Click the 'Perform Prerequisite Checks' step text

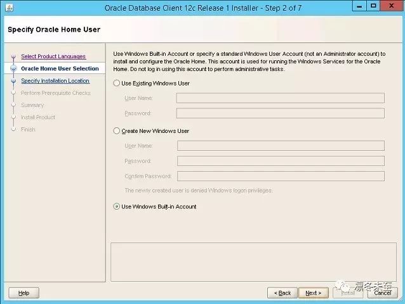coord(55,92)
